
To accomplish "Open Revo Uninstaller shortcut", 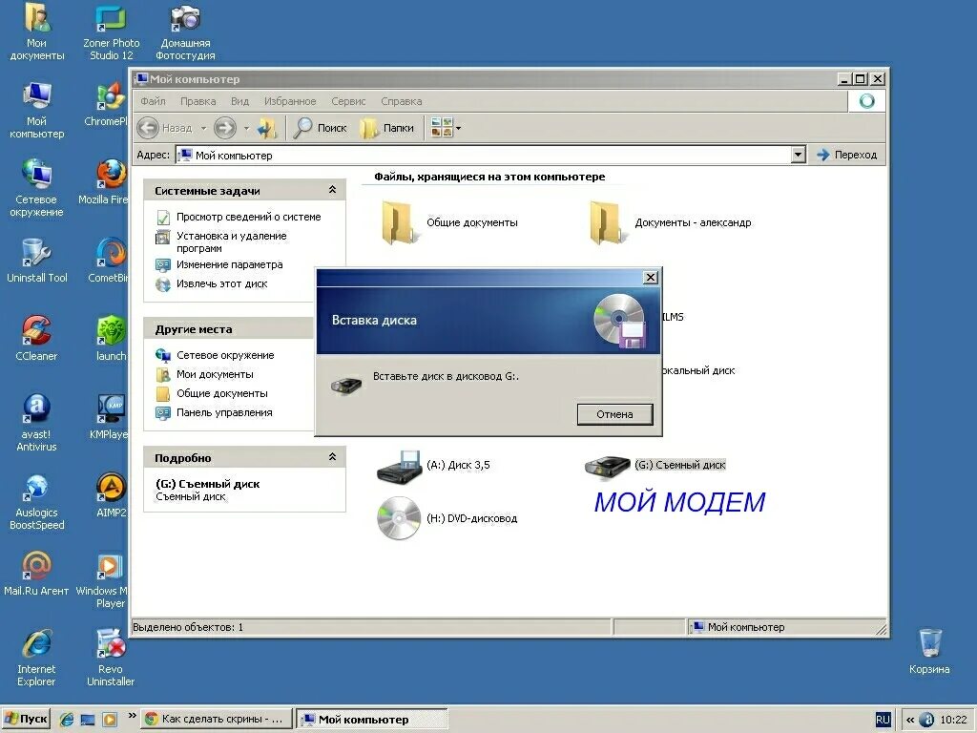I will tap(111, 659).
